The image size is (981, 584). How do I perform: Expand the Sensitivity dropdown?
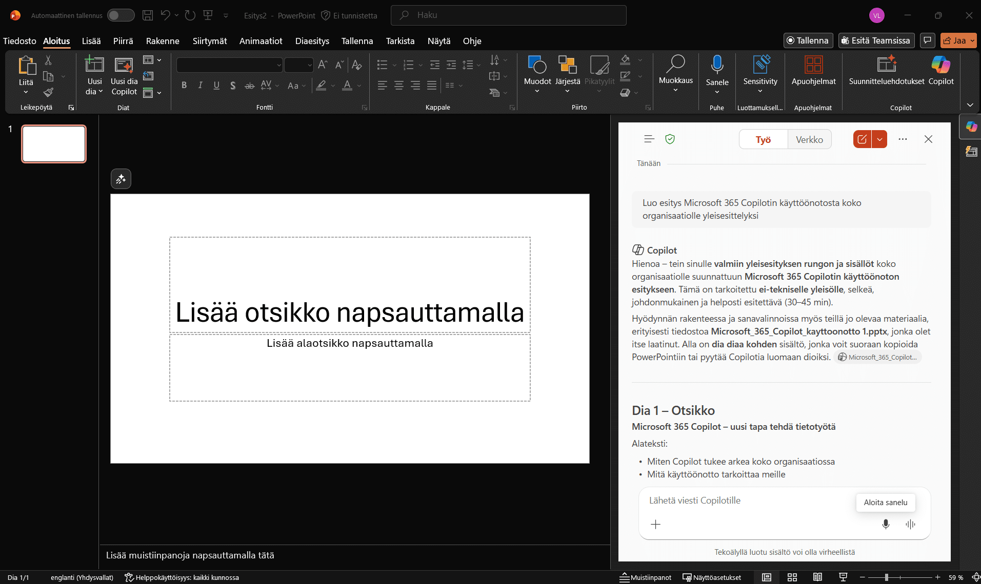(760, 91)
